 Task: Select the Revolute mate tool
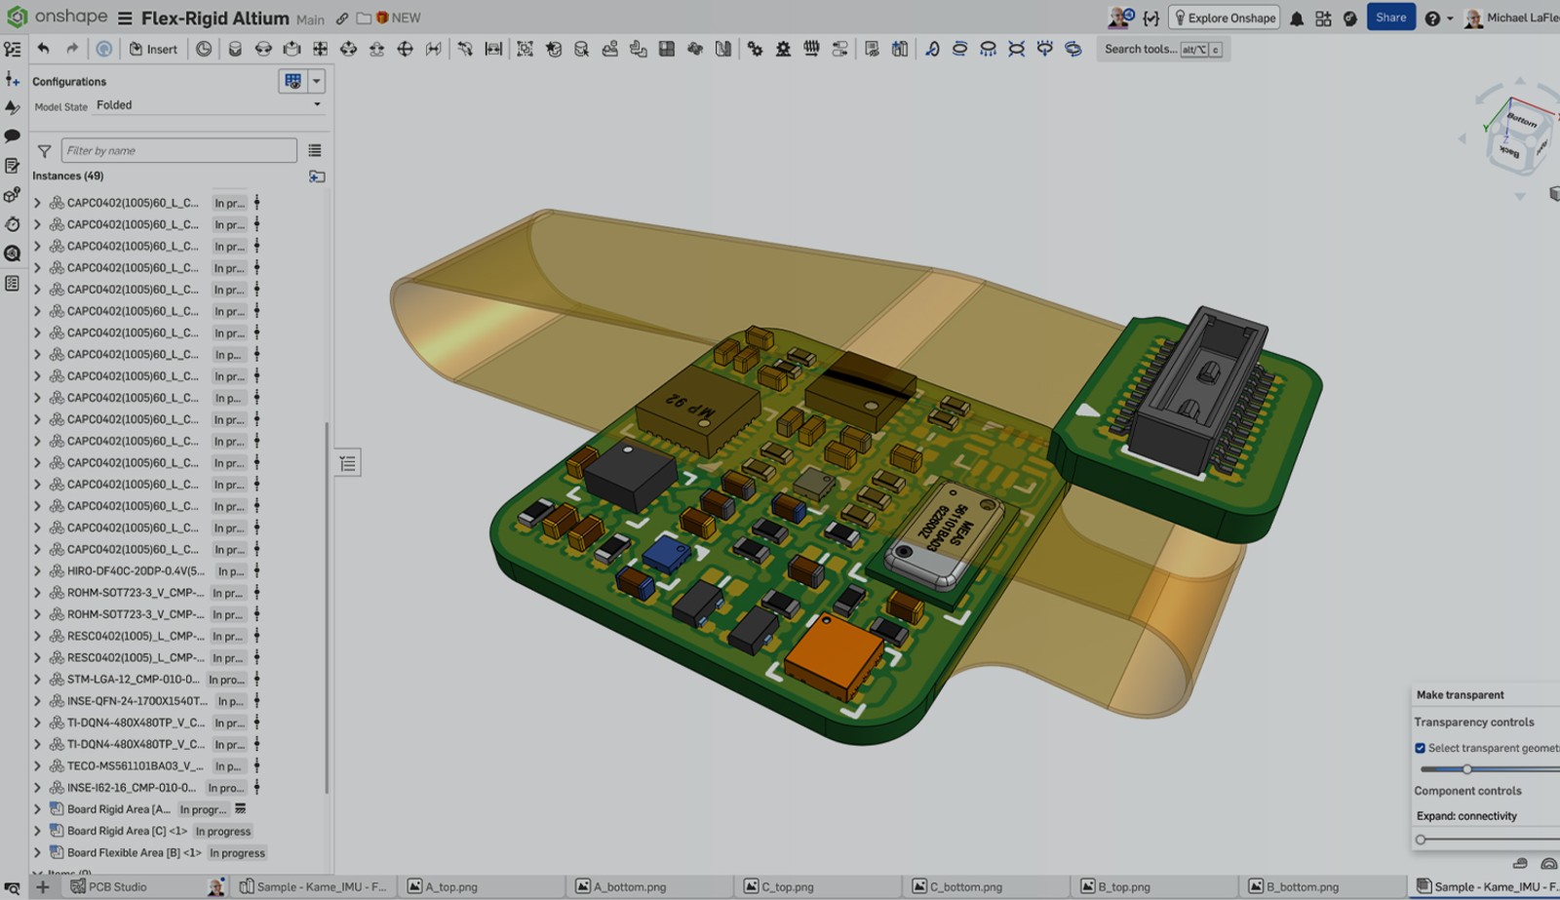pos(263,49)
